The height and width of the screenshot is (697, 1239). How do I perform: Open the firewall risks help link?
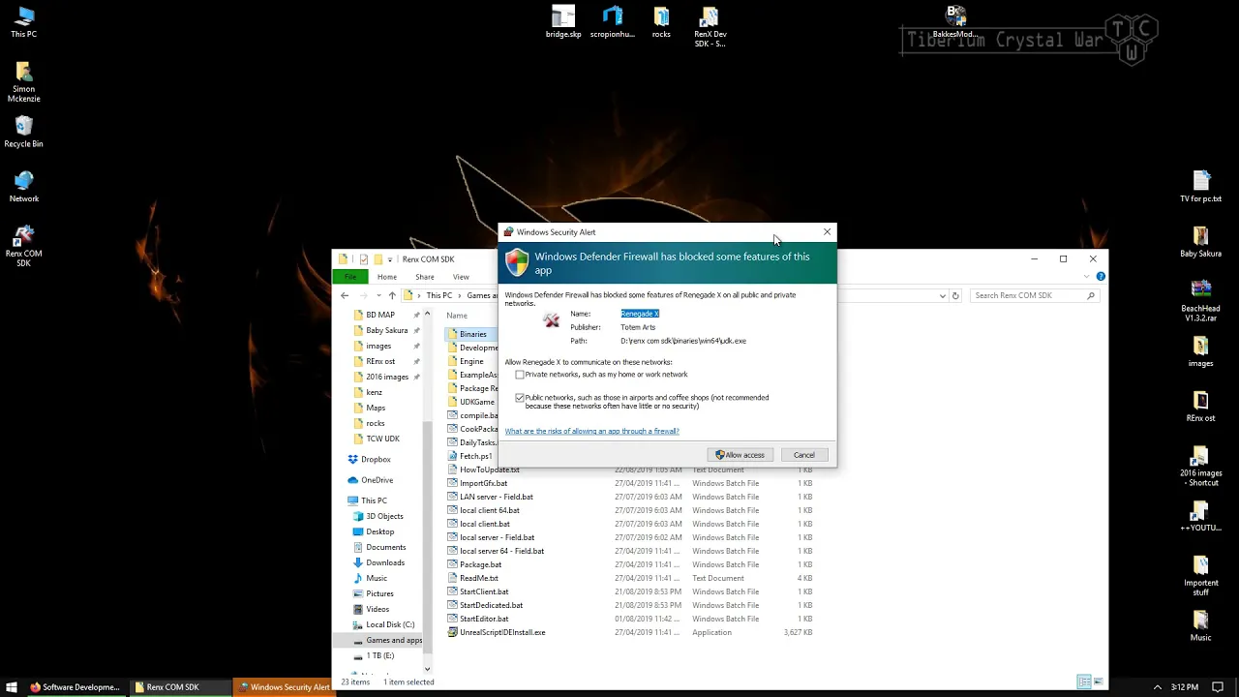click(591, 431)
